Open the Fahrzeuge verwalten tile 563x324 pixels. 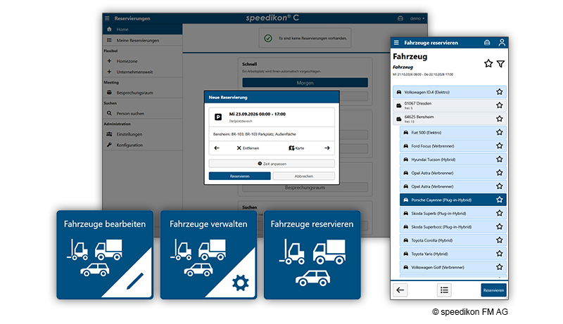[208, 255]
